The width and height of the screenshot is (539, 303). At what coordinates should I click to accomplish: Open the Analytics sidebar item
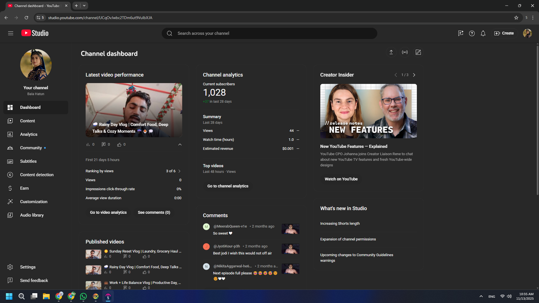[29, 134]
